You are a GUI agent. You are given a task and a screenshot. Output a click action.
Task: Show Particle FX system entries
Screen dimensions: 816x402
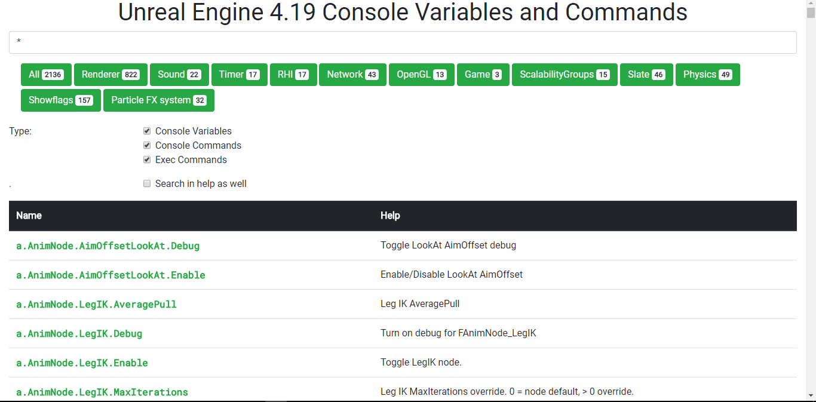click(x=158, y=100)
